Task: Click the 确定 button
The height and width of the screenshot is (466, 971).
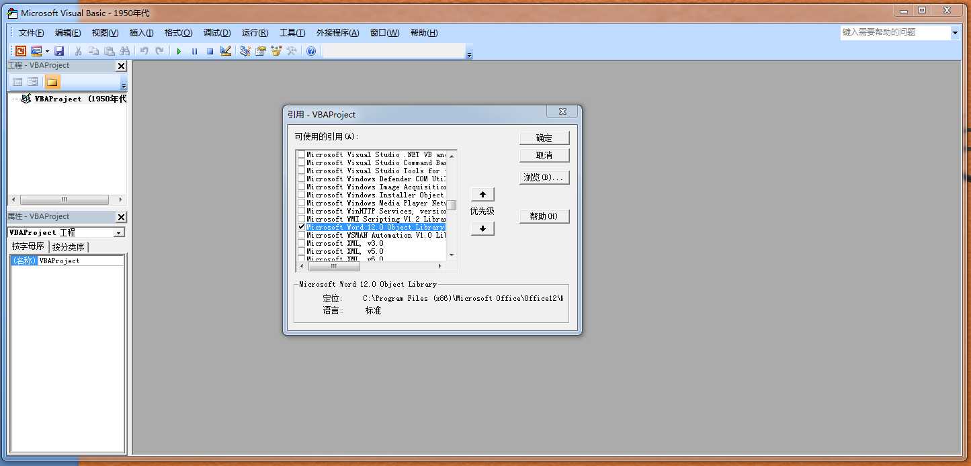Action: click(544, 138)
